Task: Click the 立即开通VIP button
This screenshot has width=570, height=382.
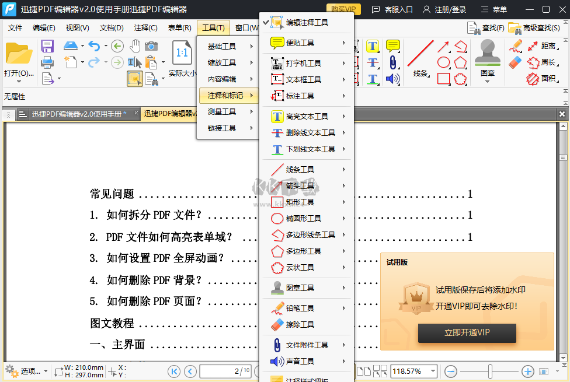Action: click(467, 332)
